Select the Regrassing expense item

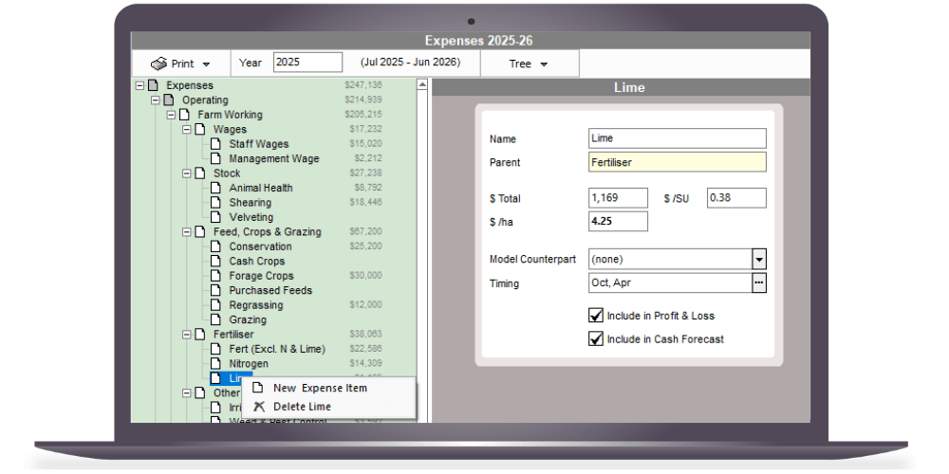[x=255, y=305]
